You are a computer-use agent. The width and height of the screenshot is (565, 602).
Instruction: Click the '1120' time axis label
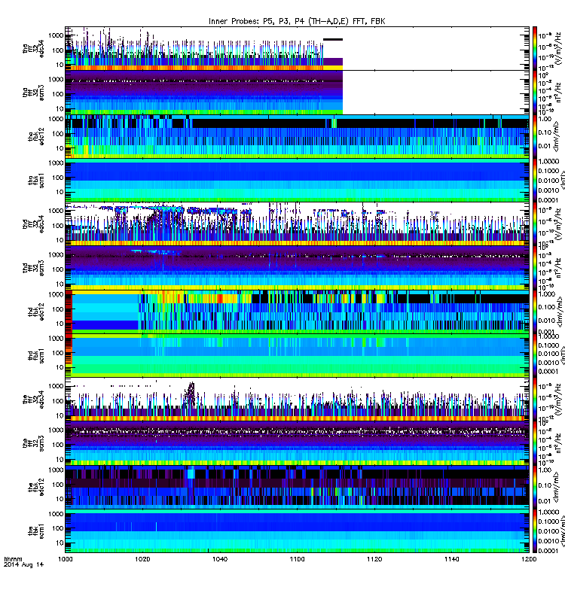pyautogui.click(x=374, y=559)
